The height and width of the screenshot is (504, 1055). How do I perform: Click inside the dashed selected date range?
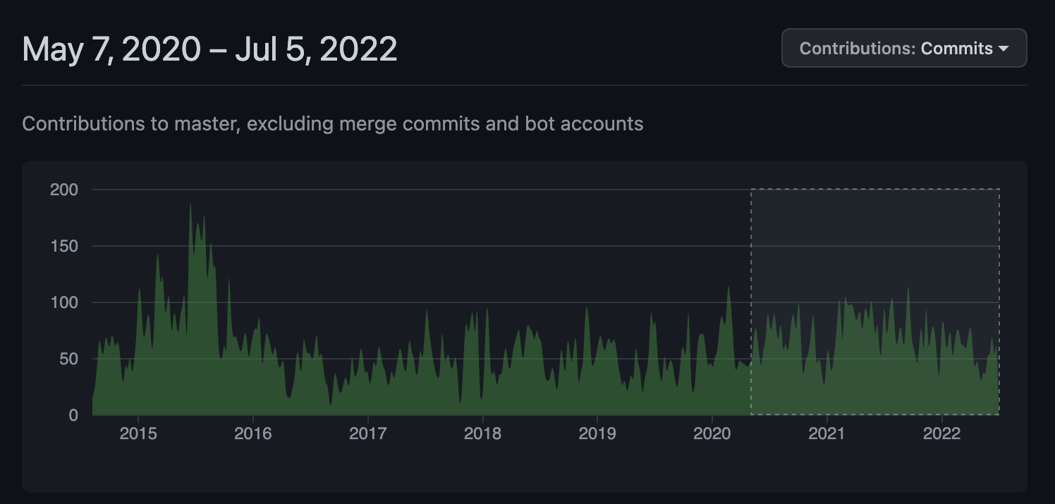tap(875, 302)
